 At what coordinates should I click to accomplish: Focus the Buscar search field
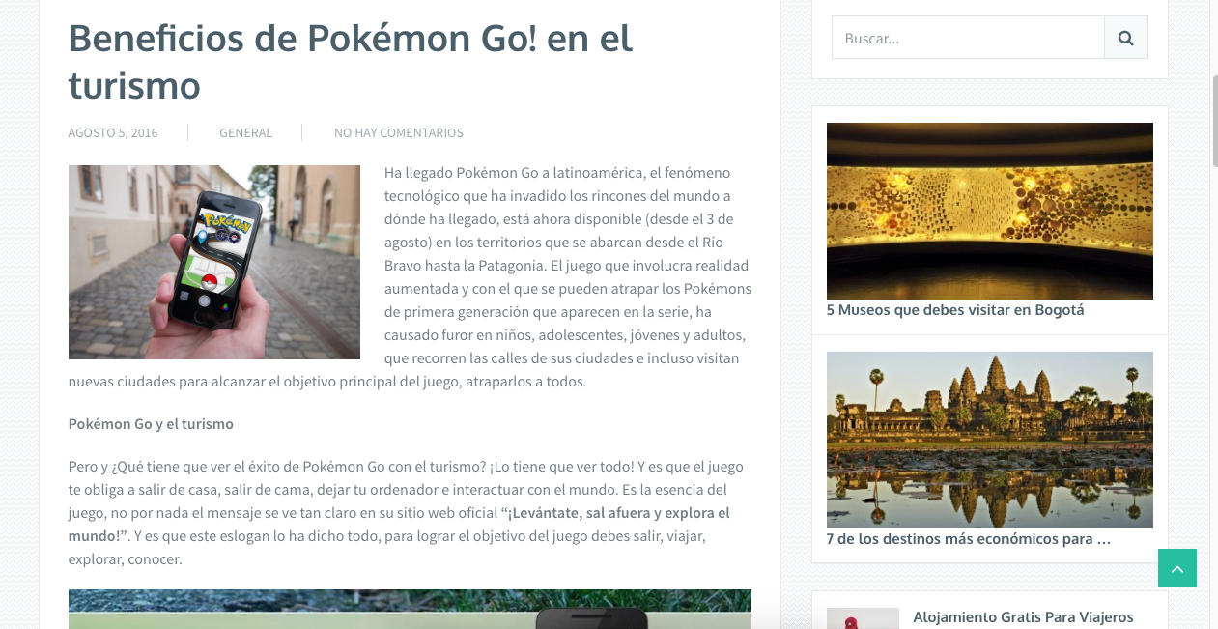pyautogui.click(x=968, y=38)
